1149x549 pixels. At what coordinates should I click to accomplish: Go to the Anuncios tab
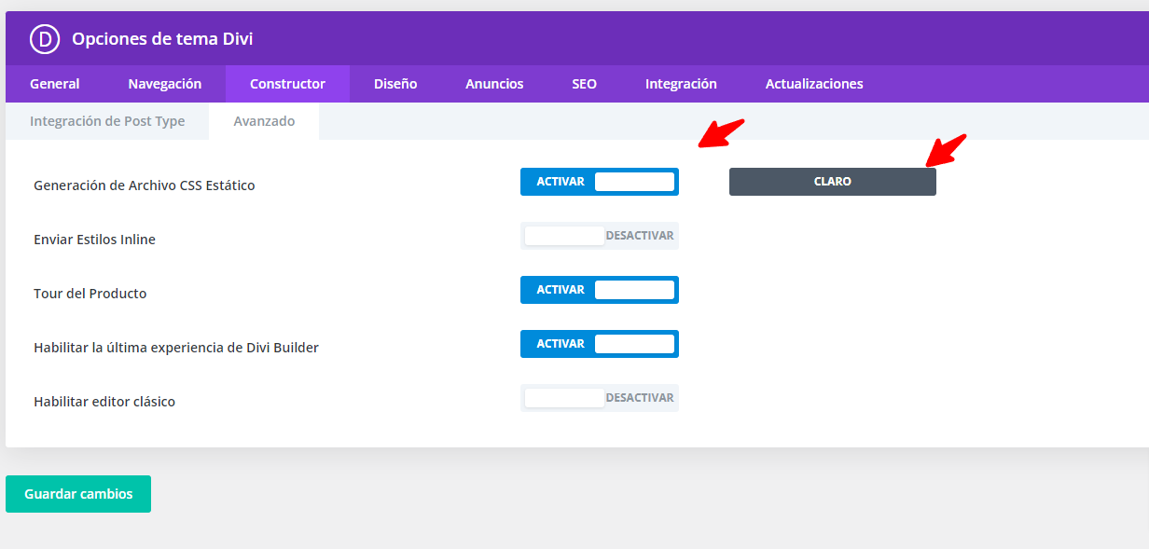(x=494, y=84)
